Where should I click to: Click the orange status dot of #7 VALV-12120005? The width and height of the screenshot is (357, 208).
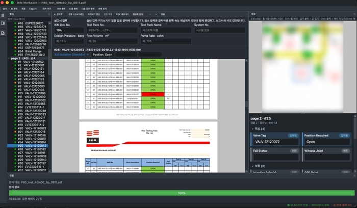[x=15, y=83]
